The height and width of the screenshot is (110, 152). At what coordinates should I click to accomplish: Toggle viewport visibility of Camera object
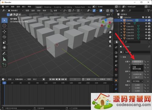[x=146, y=20]
